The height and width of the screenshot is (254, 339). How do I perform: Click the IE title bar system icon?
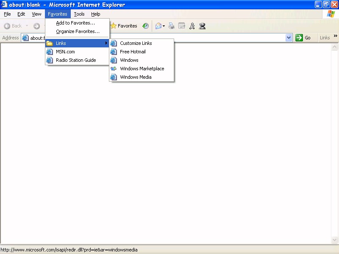[4, 5]
